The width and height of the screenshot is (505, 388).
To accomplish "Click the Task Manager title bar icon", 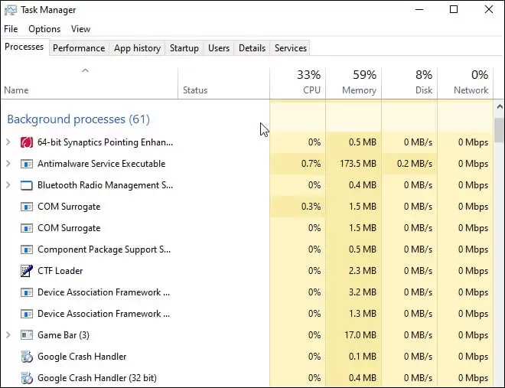I will point(10,10).
